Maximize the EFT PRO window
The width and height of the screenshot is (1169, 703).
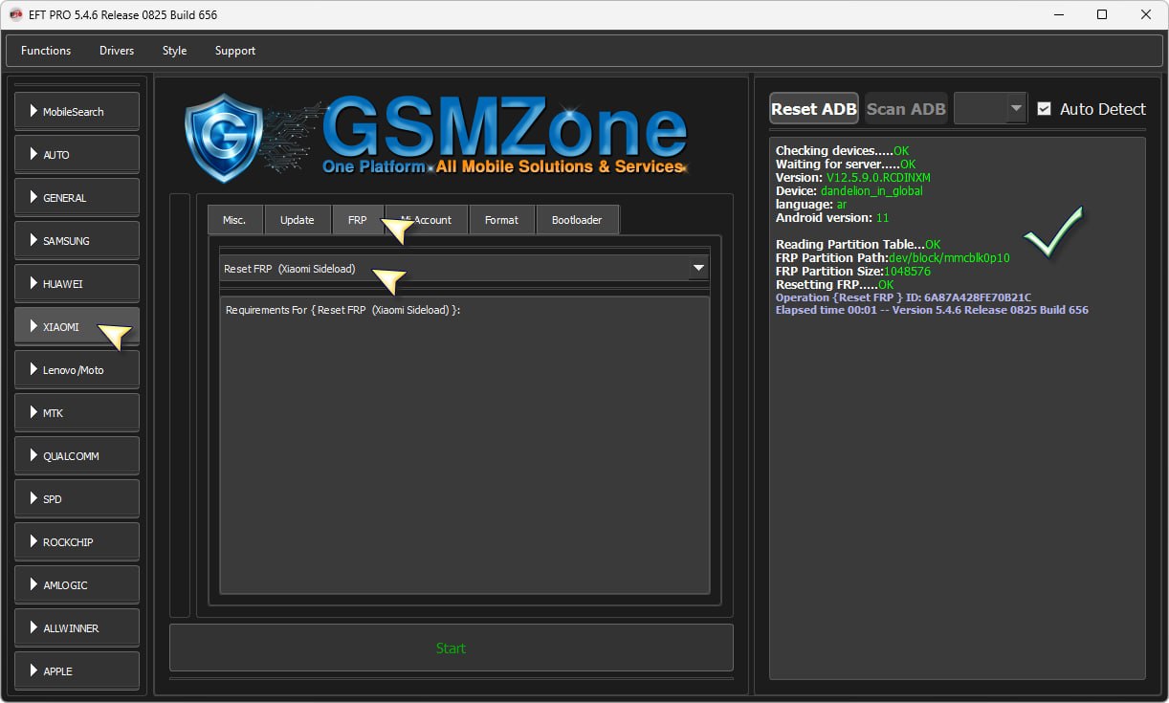coord(1102,14)
